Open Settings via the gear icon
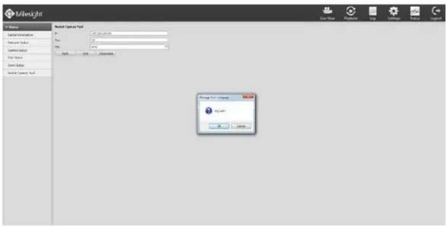The width and height of the screenshot is (446, 226). (394, 13)
